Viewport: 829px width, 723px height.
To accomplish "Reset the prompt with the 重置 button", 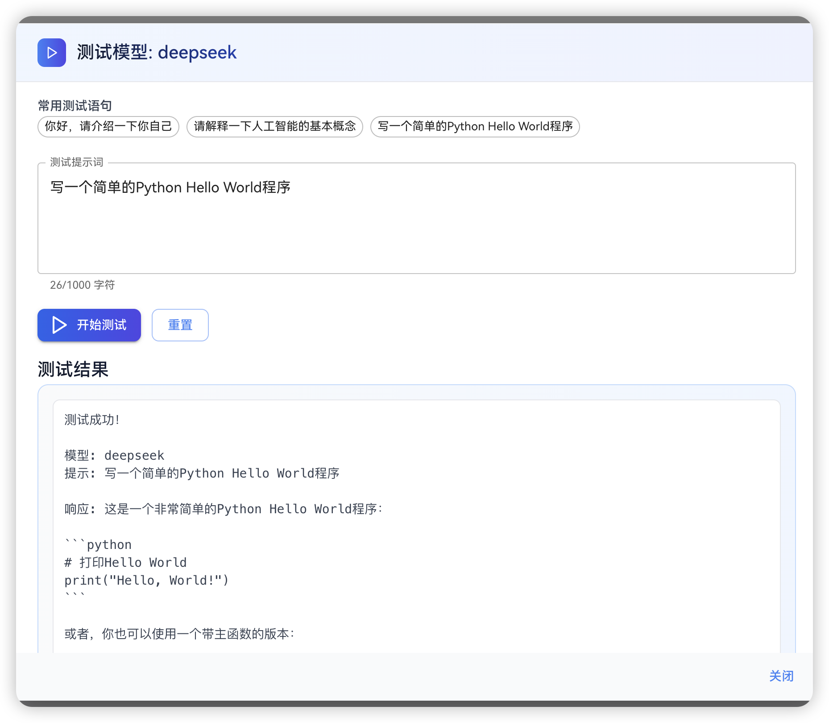I will click(180, 325).
